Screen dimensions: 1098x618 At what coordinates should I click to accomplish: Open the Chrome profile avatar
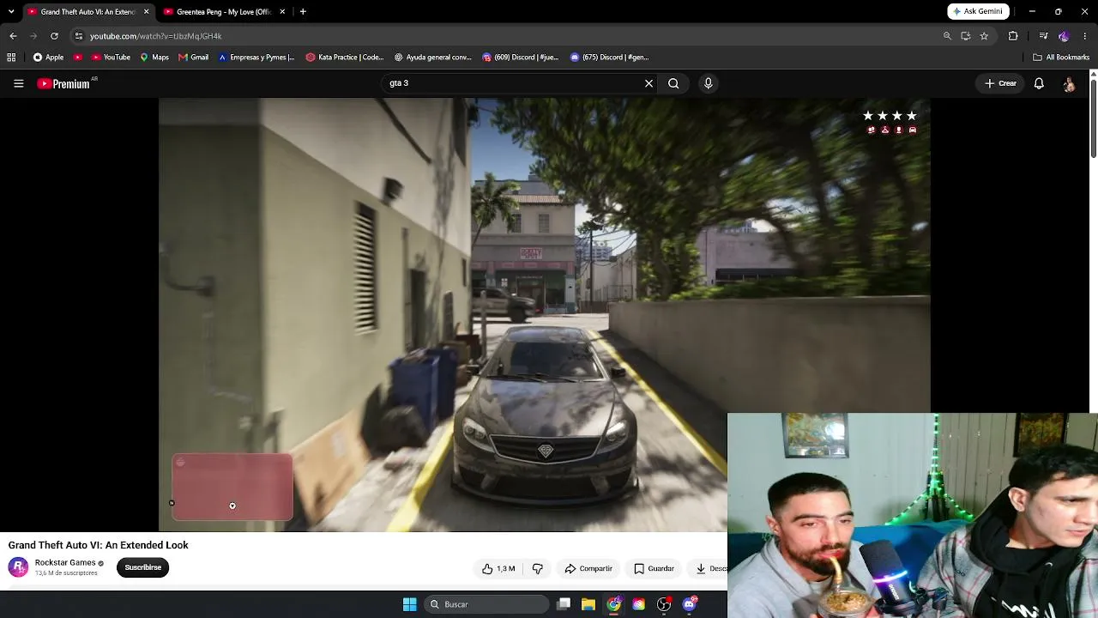[1064, 36]
